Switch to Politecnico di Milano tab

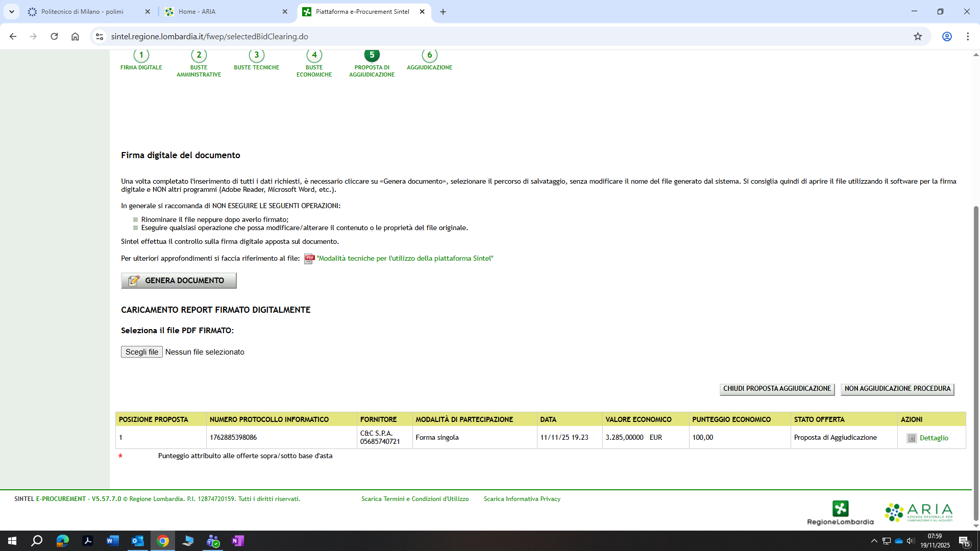[x=82, y=11]
